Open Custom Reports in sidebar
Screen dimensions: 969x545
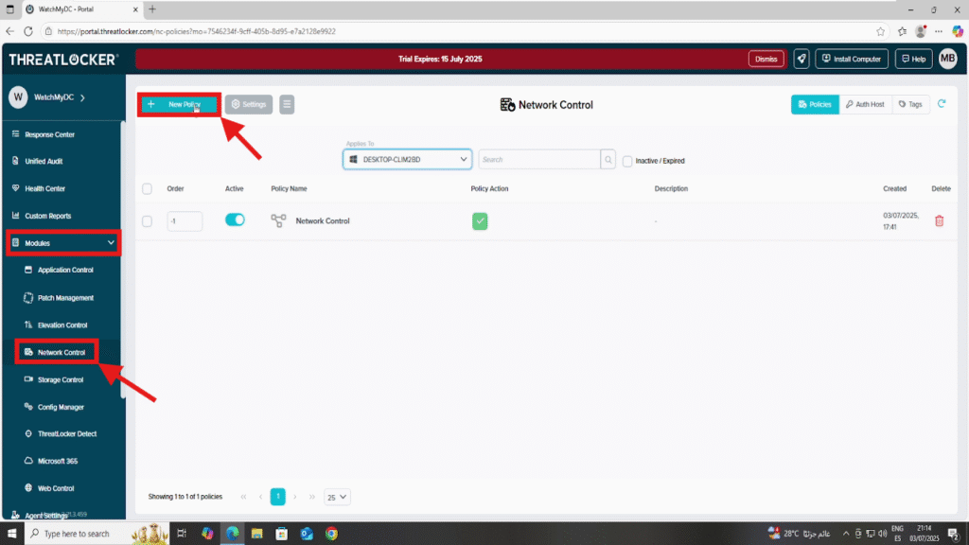pyautogui.click(x=47, y=216)
